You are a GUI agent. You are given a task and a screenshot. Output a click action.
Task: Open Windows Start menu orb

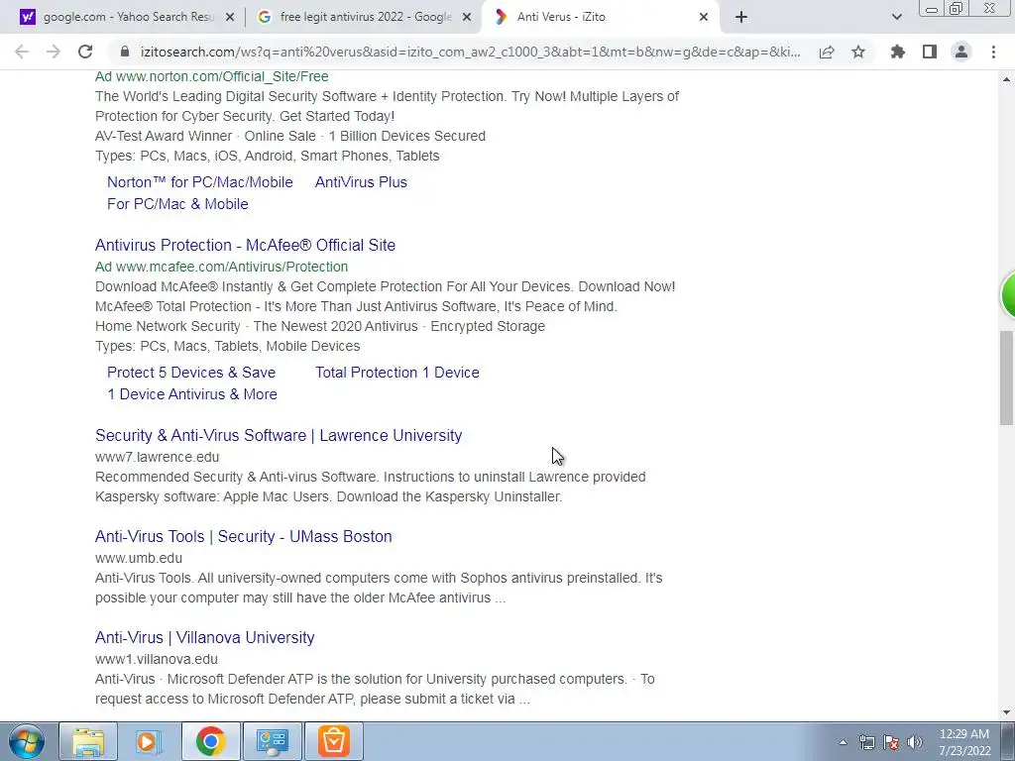(27, 741)
